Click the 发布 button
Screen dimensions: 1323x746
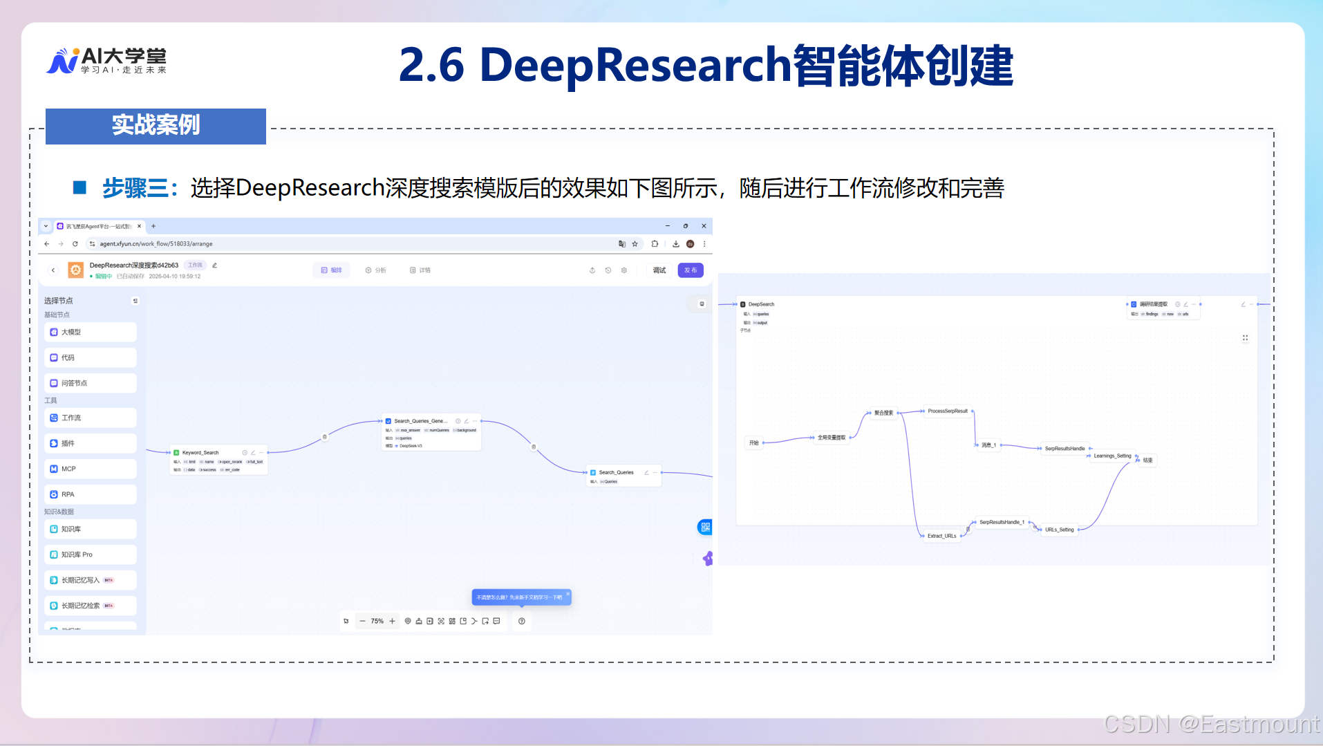coord(691,270)
